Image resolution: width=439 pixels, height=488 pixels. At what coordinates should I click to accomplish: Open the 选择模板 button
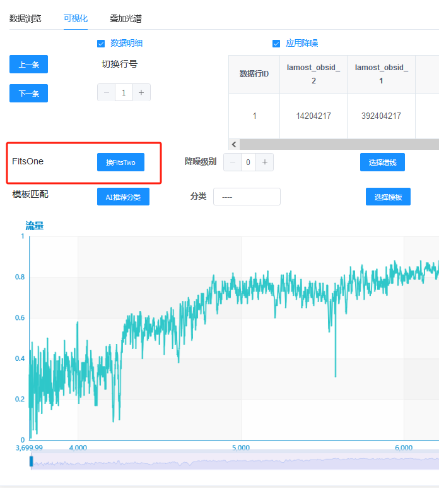tap(388, 197)
